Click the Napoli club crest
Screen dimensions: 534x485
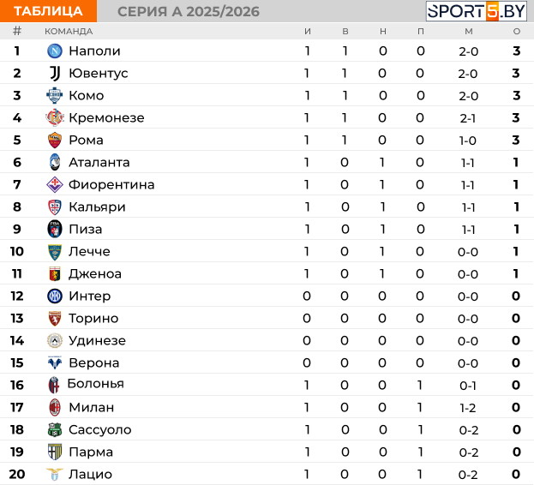pos(55,51)
